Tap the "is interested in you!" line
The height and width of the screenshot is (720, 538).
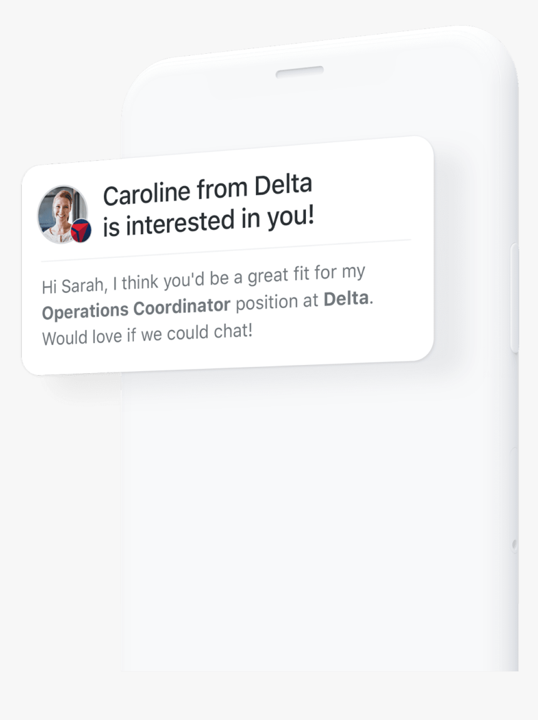click(208, 221)
